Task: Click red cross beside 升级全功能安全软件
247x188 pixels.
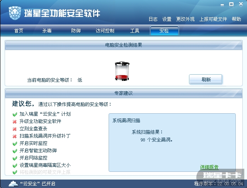Action: [15, 122]
